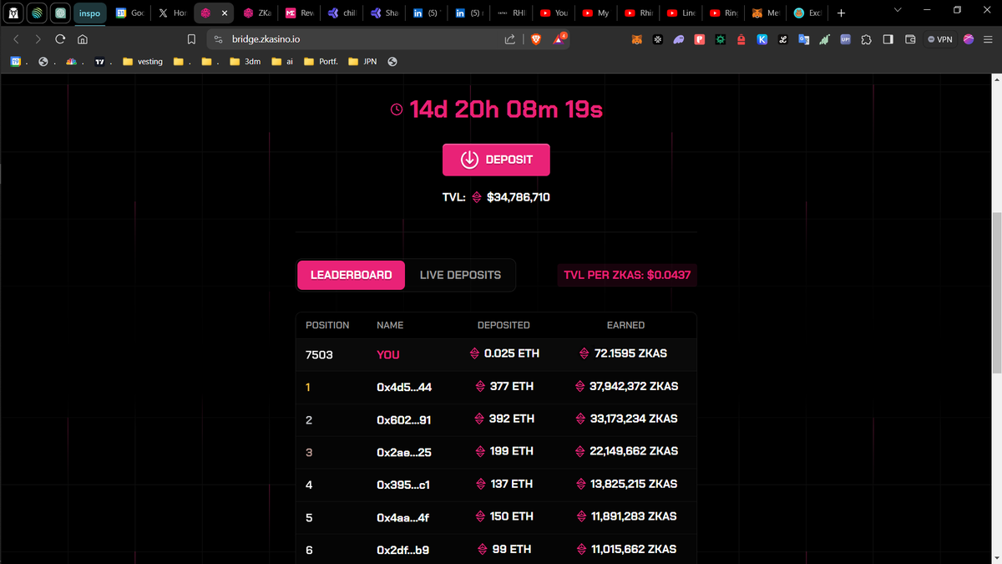Click the scrollbar down arrow

[995, 557]
